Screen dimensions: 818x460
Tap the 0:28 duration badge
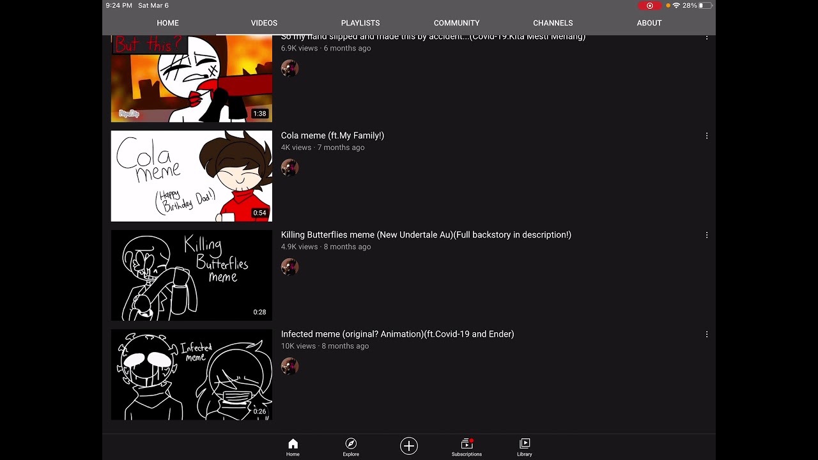tap(259, 312)
